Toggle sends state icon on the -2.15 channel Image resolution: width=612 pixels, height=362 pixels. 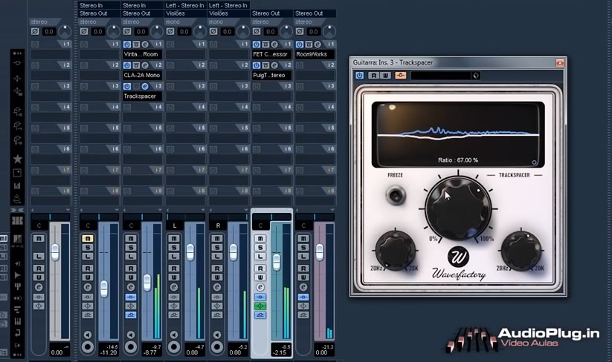[260, 315]
